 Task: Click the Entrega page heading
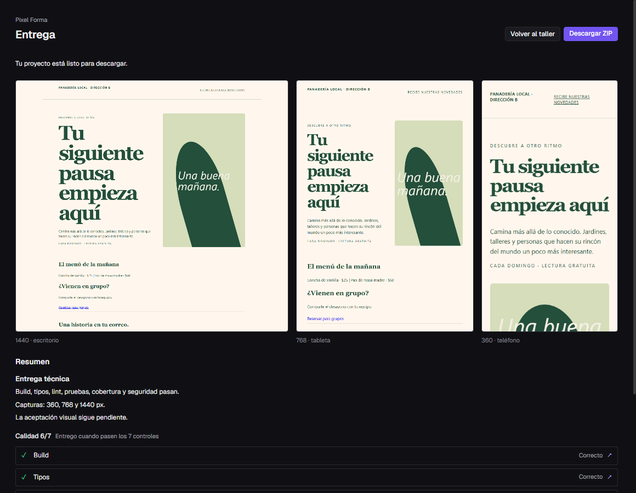coord(35,35)
